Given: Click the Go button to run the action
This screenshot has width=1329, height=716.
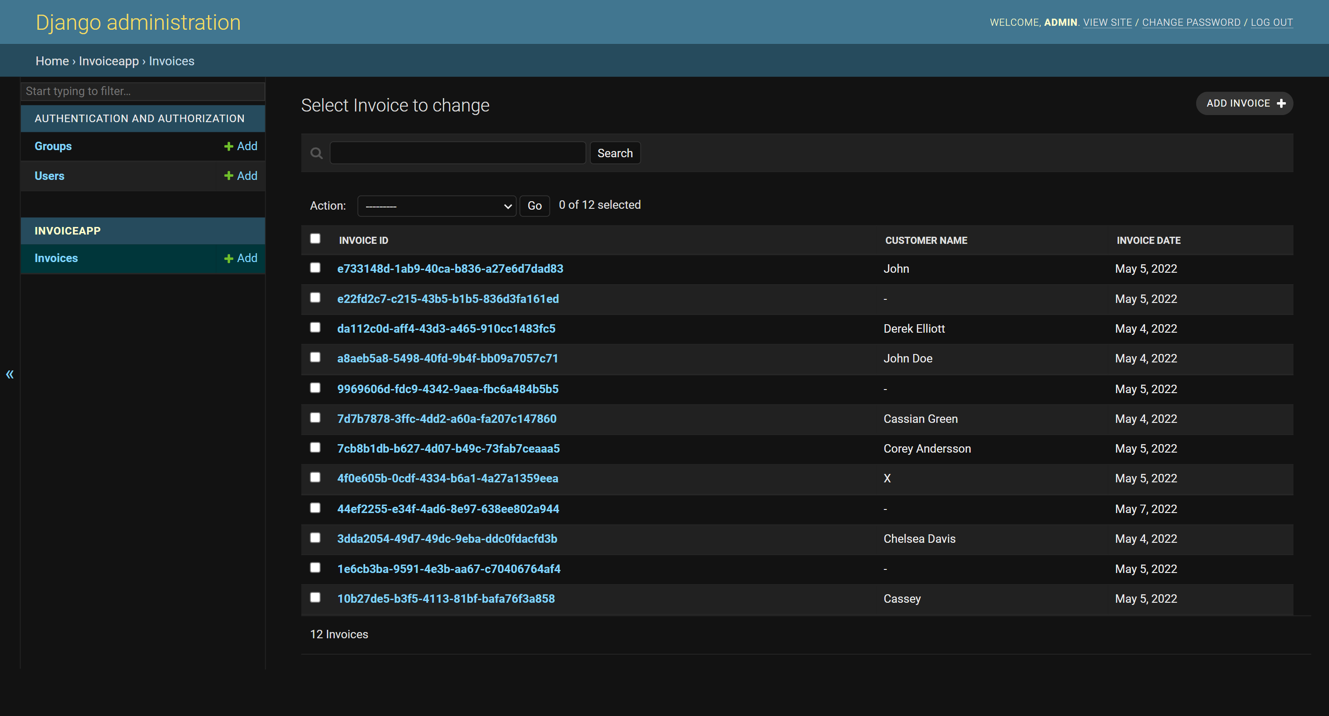Looking at the screenshot, I should coord(534,205).
